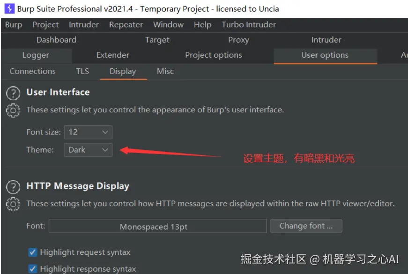Screen dimensions: 408x274
Task: Open User Interface settings gear icon
Action: tap(13, 111)
